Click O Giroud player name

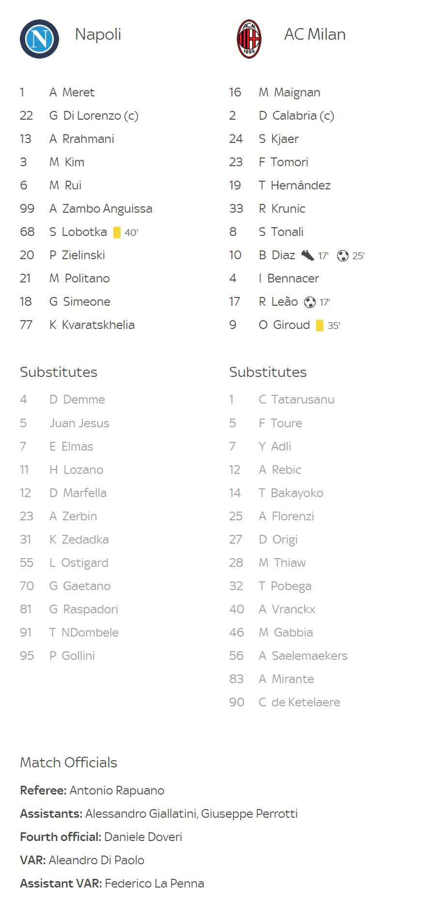(284, 325)
